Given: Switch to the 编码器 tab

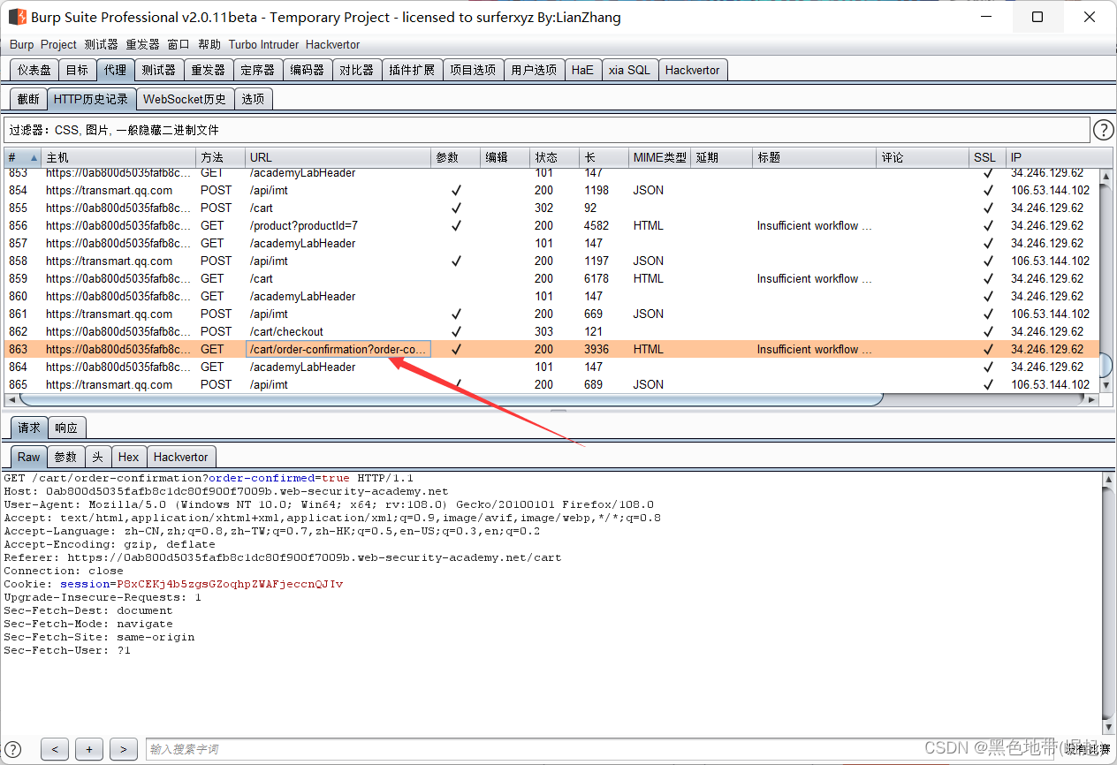Looking at the screenshot, I should 308,70.
